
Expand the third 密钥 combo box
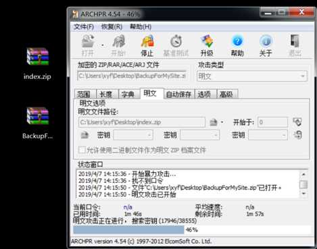pos(283,136)
